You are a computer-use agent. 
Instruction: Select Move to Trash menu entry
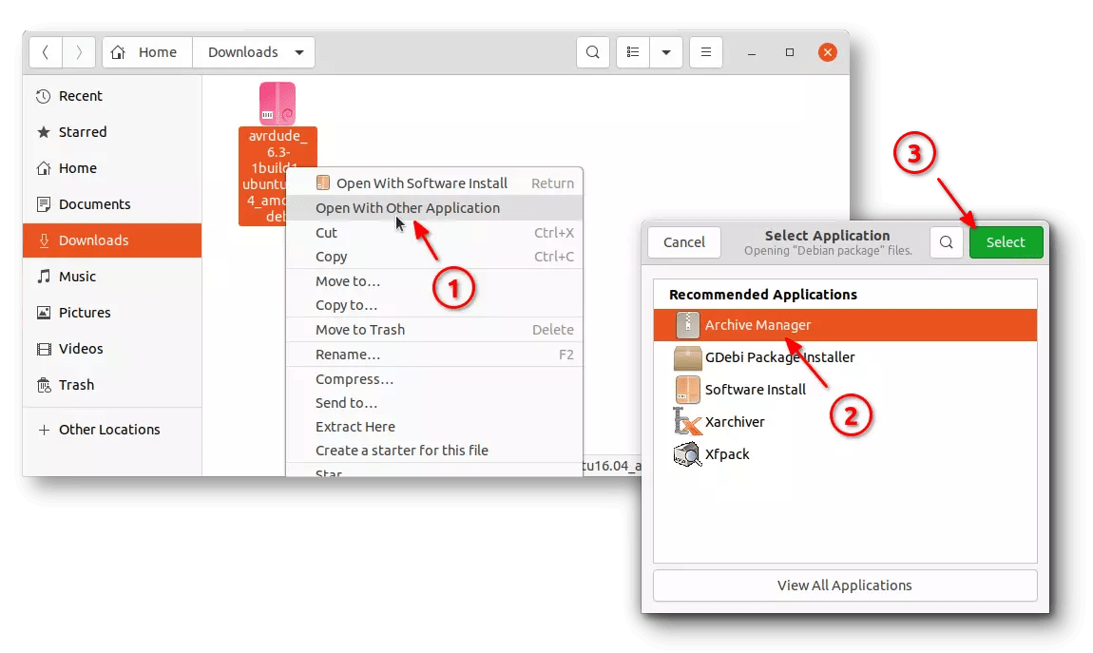(434, 330)
